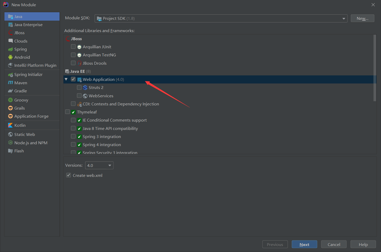This screenshot has height=252, width=381.
Task: Tick the Struts 2 checkbox
Action: (x=79, y=87)
